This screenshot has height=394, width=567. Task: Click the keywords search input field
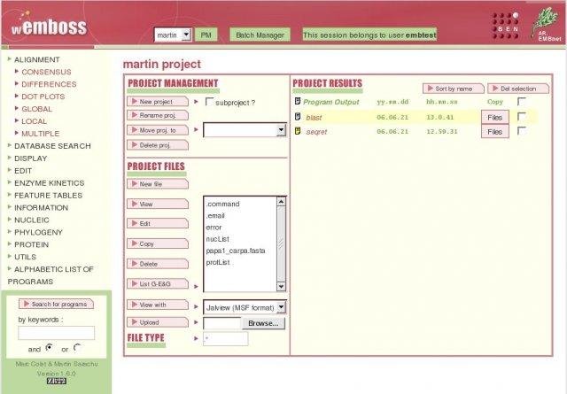[57, 333]
